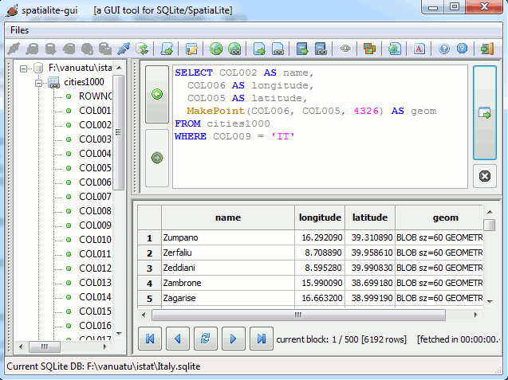The height and width of the screenshot is (380, 508).
Task: Click the first blue Help question-mark icon
Action: coord(444,49)
